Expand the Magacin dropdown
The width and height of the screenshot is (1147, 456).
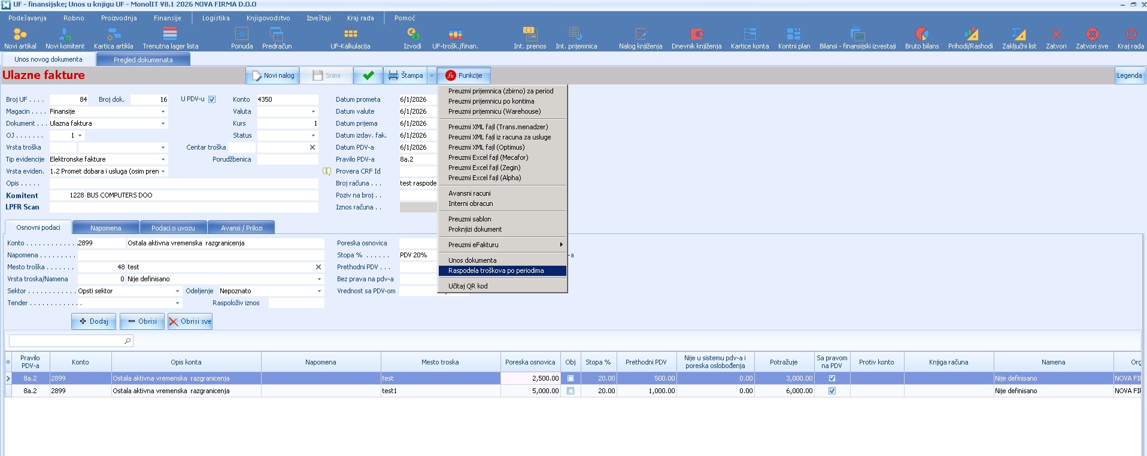tap(163, 111)
